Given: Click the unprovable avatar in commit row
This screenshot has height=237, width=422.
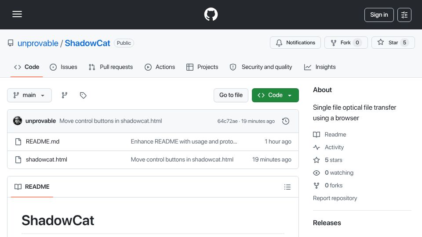Looking at the screenshot, I should [x=18, y=121].
